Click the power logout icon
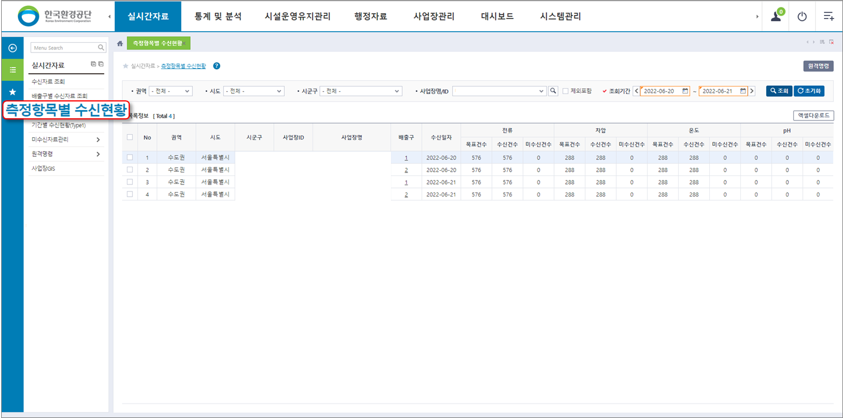 [802, 16]
